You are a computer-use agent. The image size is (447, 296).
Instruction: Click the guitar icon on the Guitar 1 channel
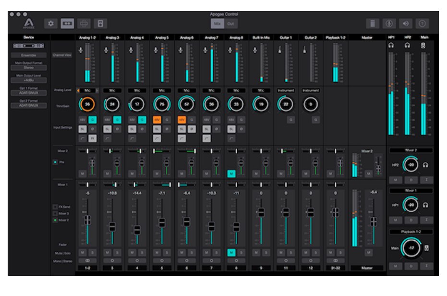(279, 49)
